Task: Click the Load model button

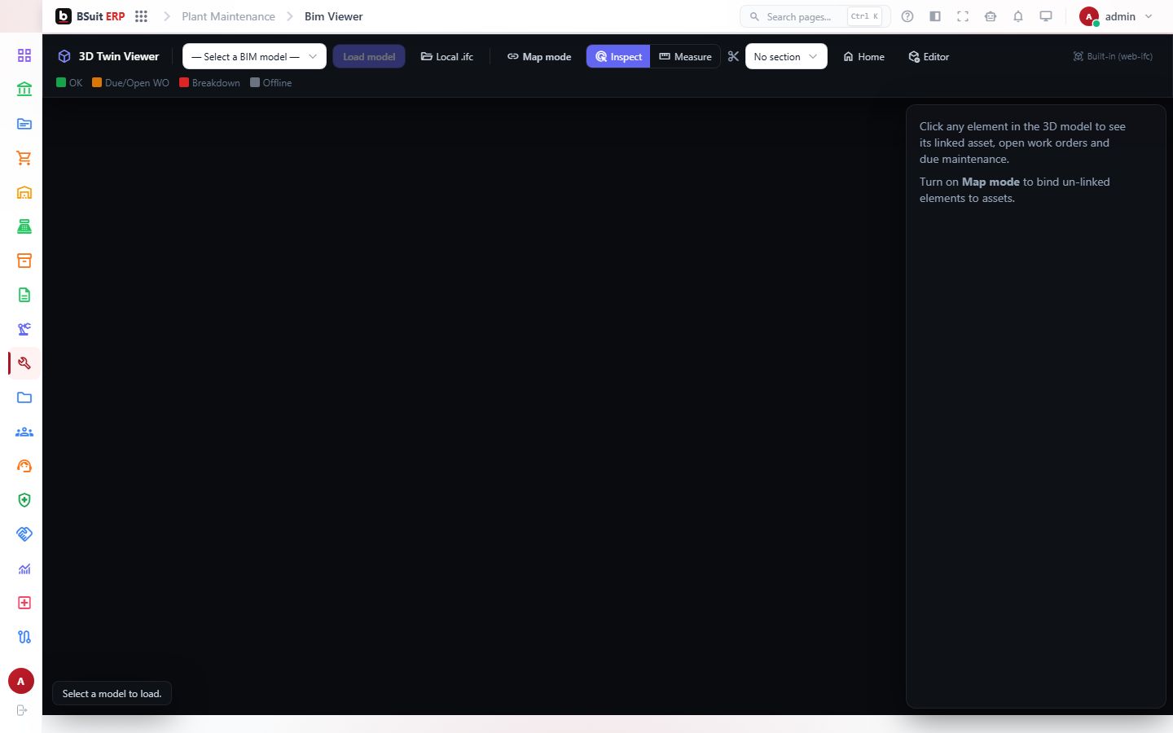Action: coord(369,56)
